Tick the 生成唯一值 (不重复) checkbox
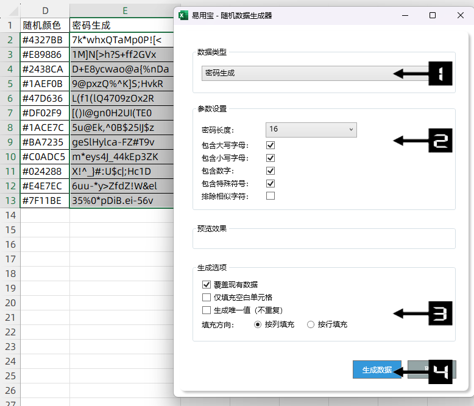 tap(207, 310)
